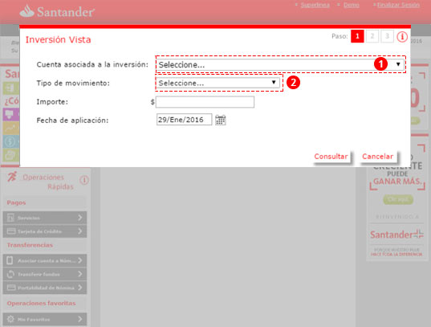The height and width of the screenshot is (327, 431).
Task: Click the circular arrows Transferir fondos icon
Action: 10,274
